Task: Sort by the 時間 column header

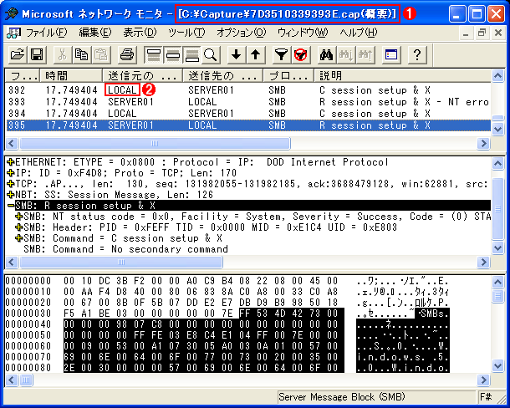Action: [x=71, y=75]
